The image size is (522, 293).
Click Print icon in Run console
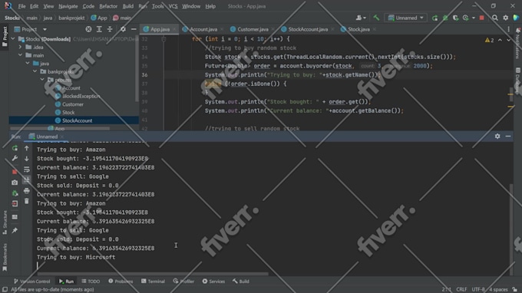coord(27,190)
